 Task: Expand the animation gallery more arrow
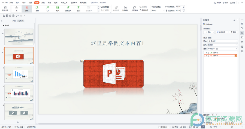tap(98, 11)
